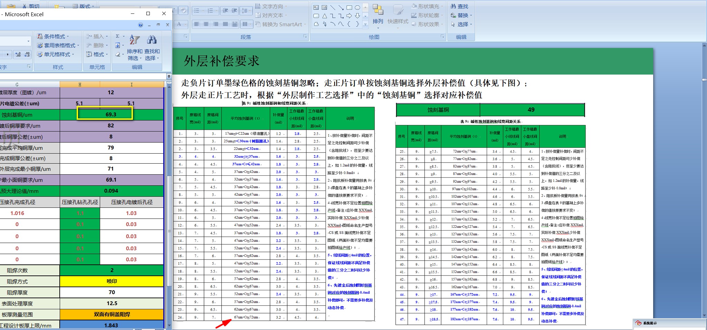
Task: Open 段落 paragraph dialog launcher
Action: 305,36
